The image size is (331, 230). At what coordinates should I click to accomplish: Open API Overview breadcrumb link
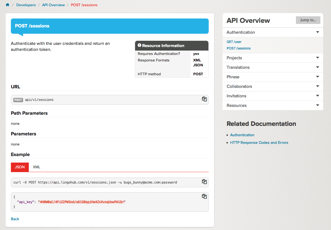click(x=53, y=5)
